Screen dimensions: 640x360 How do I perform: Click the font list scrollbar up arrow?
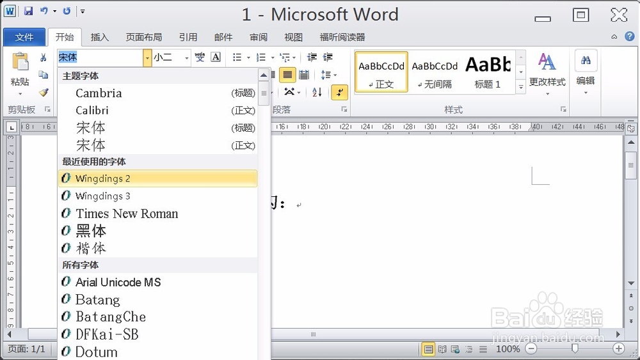click(x=264, y=75)
